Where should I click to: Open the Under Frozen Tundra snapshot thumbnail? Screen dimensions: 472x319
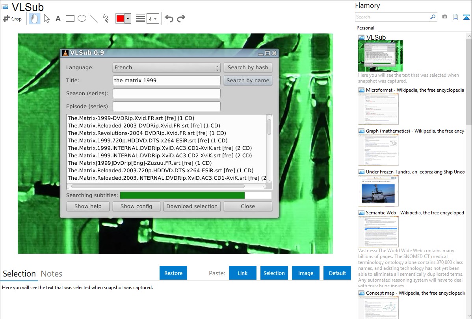pyautogui.click(x=378, y=191)
